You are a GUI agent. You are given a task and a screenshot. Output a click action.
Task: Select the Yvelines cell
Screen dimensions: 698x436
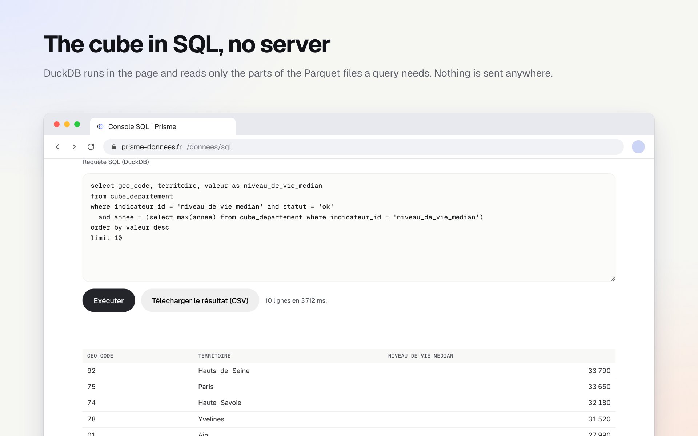click(211, 419)
